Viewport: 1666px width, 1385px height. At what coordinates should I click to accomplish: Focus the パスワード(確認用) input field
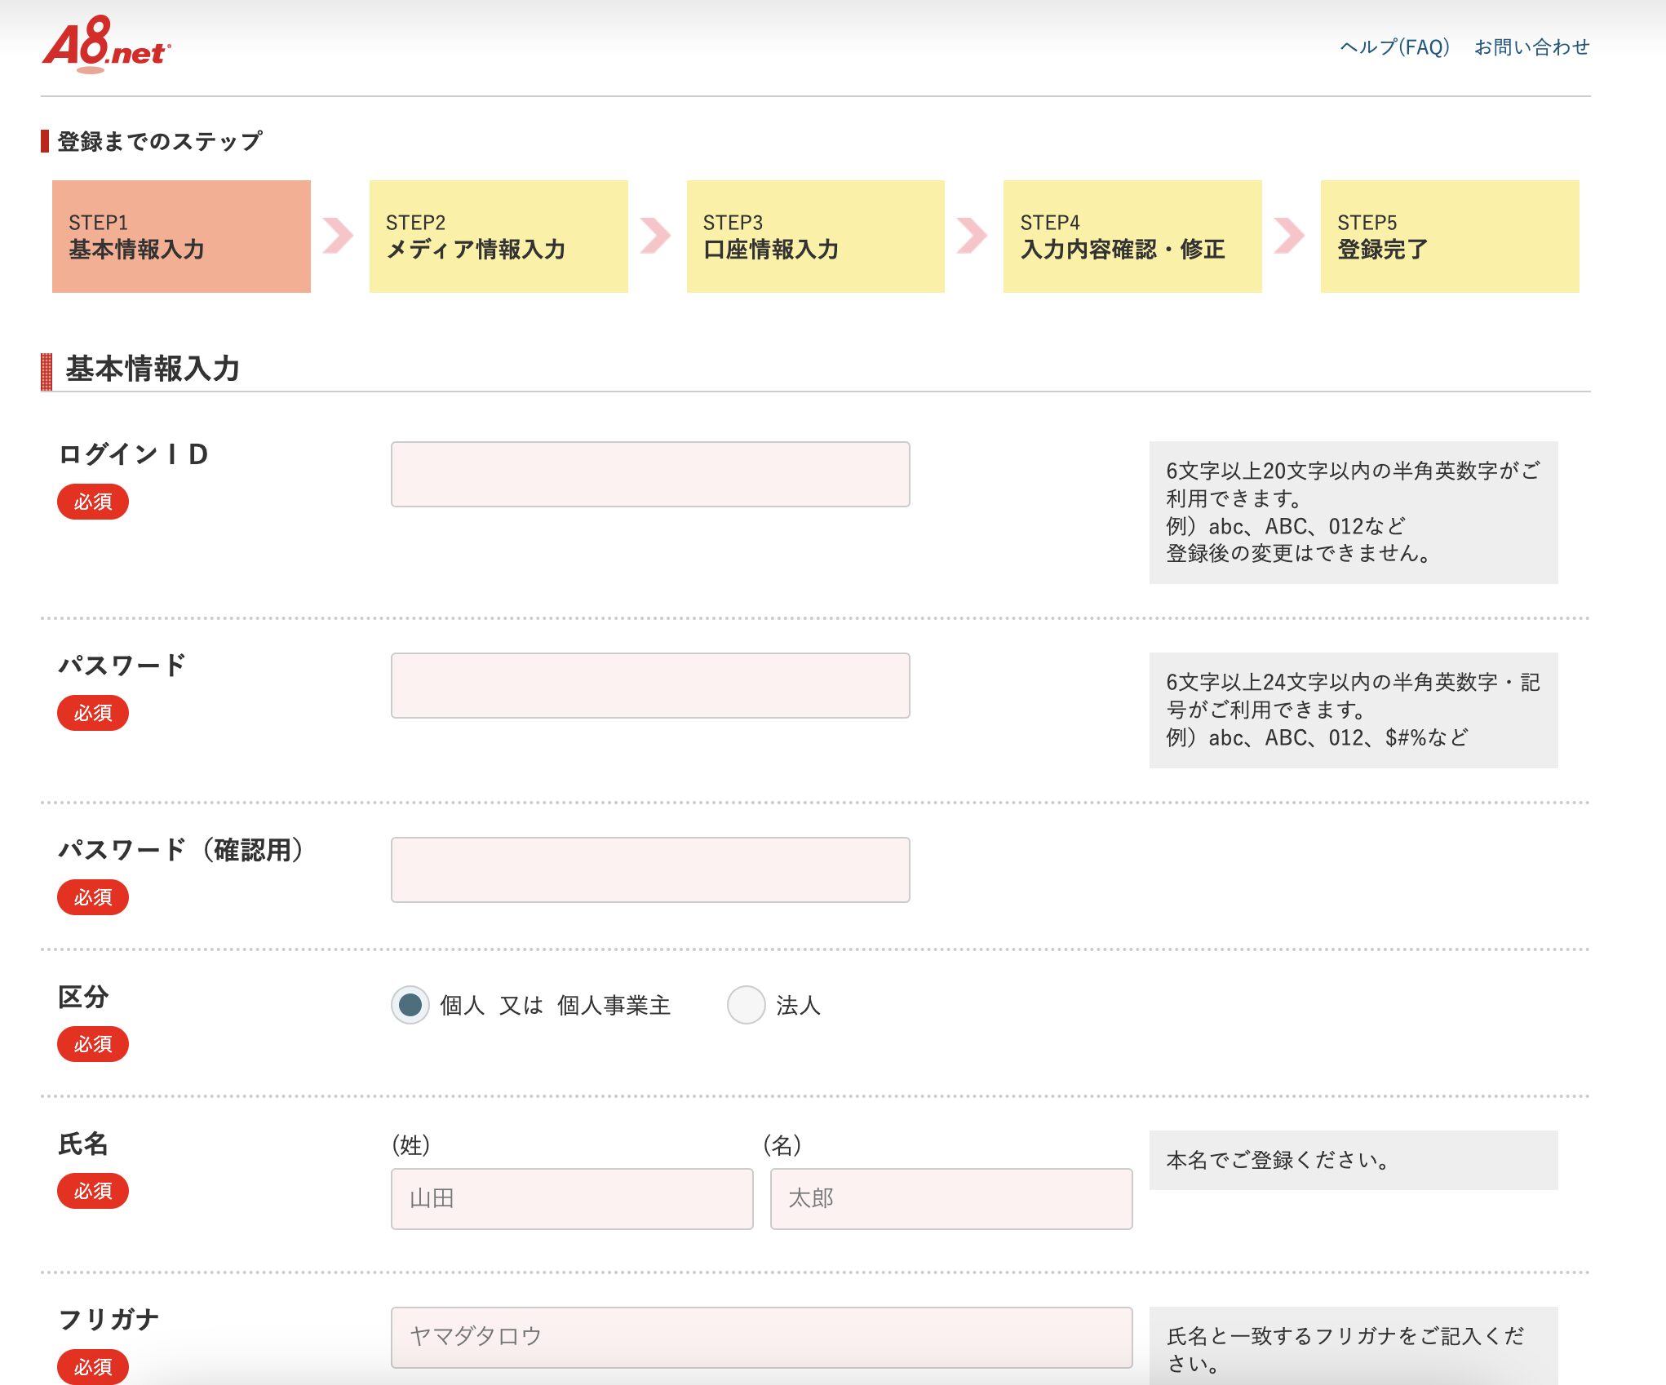point(650,869)
